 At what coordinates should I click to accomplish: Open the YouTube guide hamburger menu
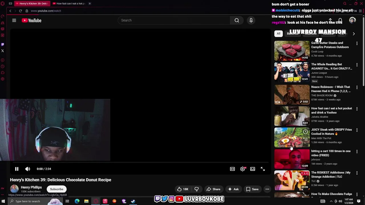14,20
